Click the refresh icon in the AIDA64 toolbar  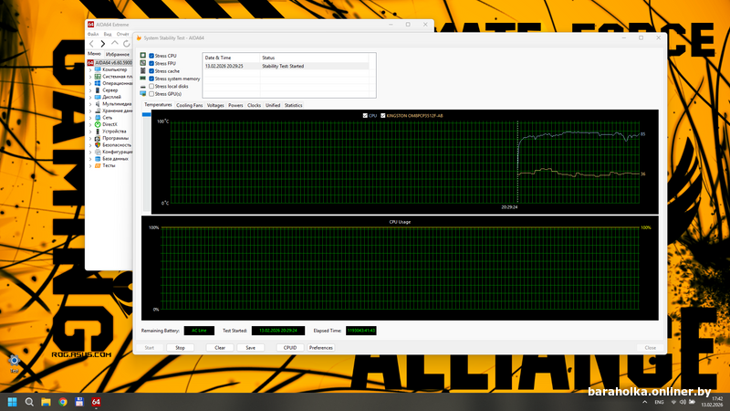tap(126, 44)
